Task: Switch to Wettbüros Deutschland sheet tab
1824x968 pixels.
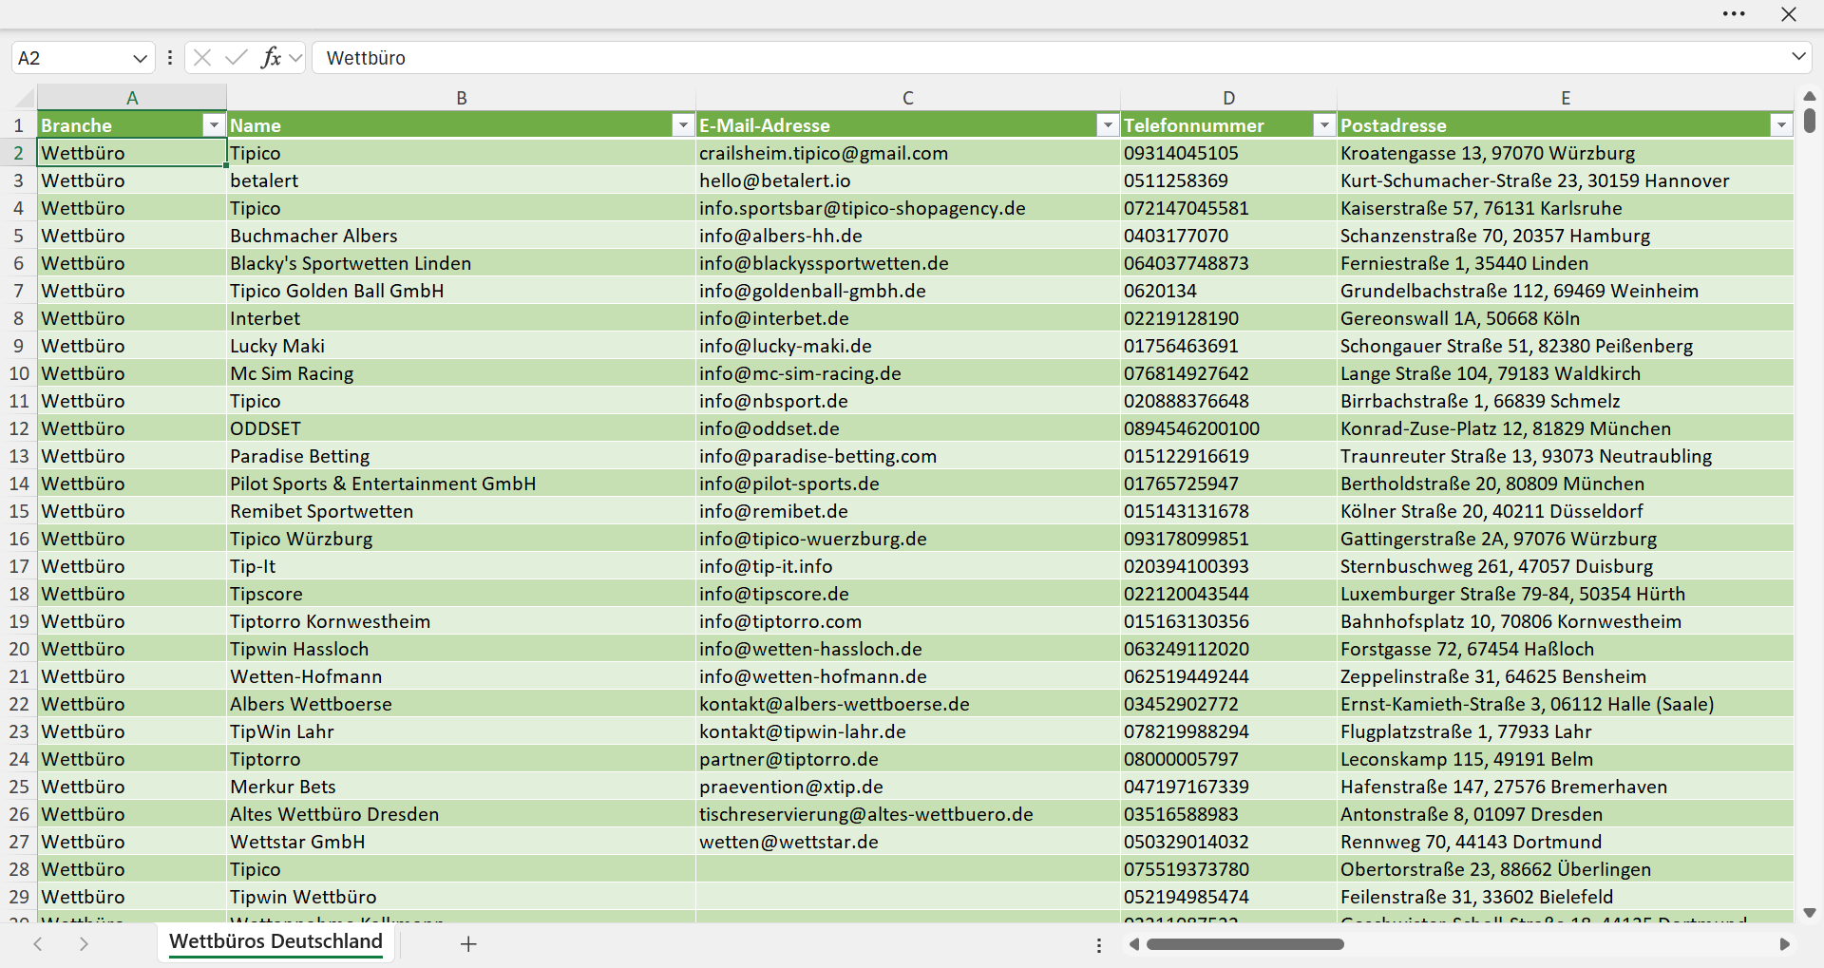Action: pyautogui.click(x=275, y=941)
